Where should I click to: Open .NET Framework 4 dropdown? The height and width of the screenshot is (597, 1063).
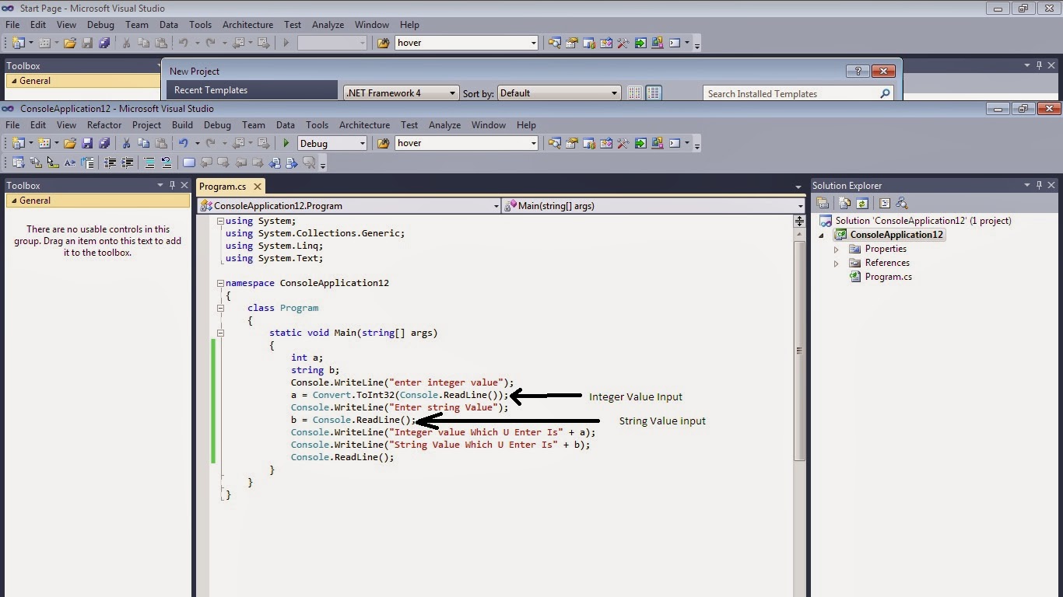pos(401,93)
